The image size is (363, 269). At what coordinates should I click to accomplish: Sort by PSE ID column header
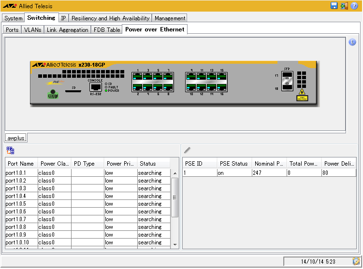point(200,164)
